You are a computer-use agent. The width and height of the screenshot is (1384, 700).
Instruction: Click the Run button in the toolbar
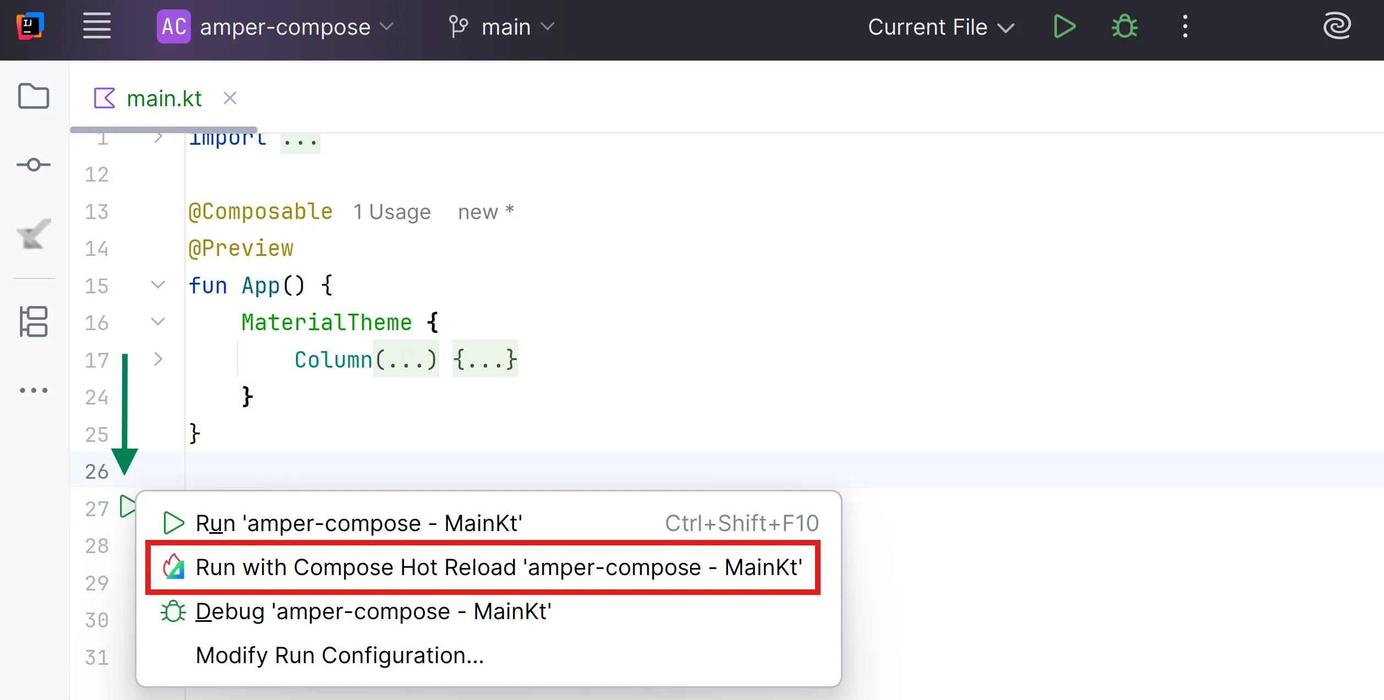[x=1064, y=26]
